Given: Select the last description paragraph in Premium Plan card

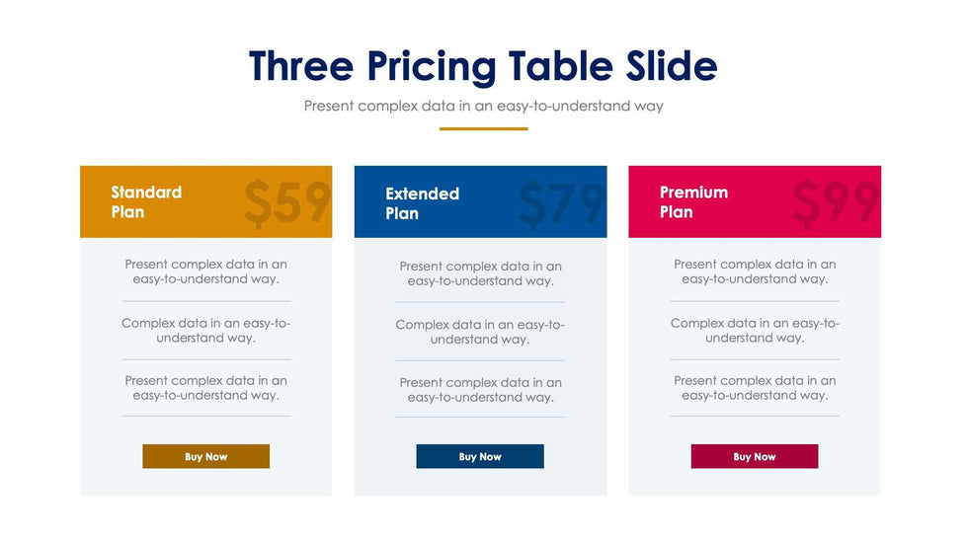Looking at the screenshot, I should click(755, 388).
